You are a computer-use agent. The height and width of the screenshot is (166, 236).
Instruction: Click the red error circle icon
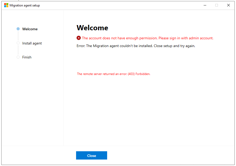(79, 38)
